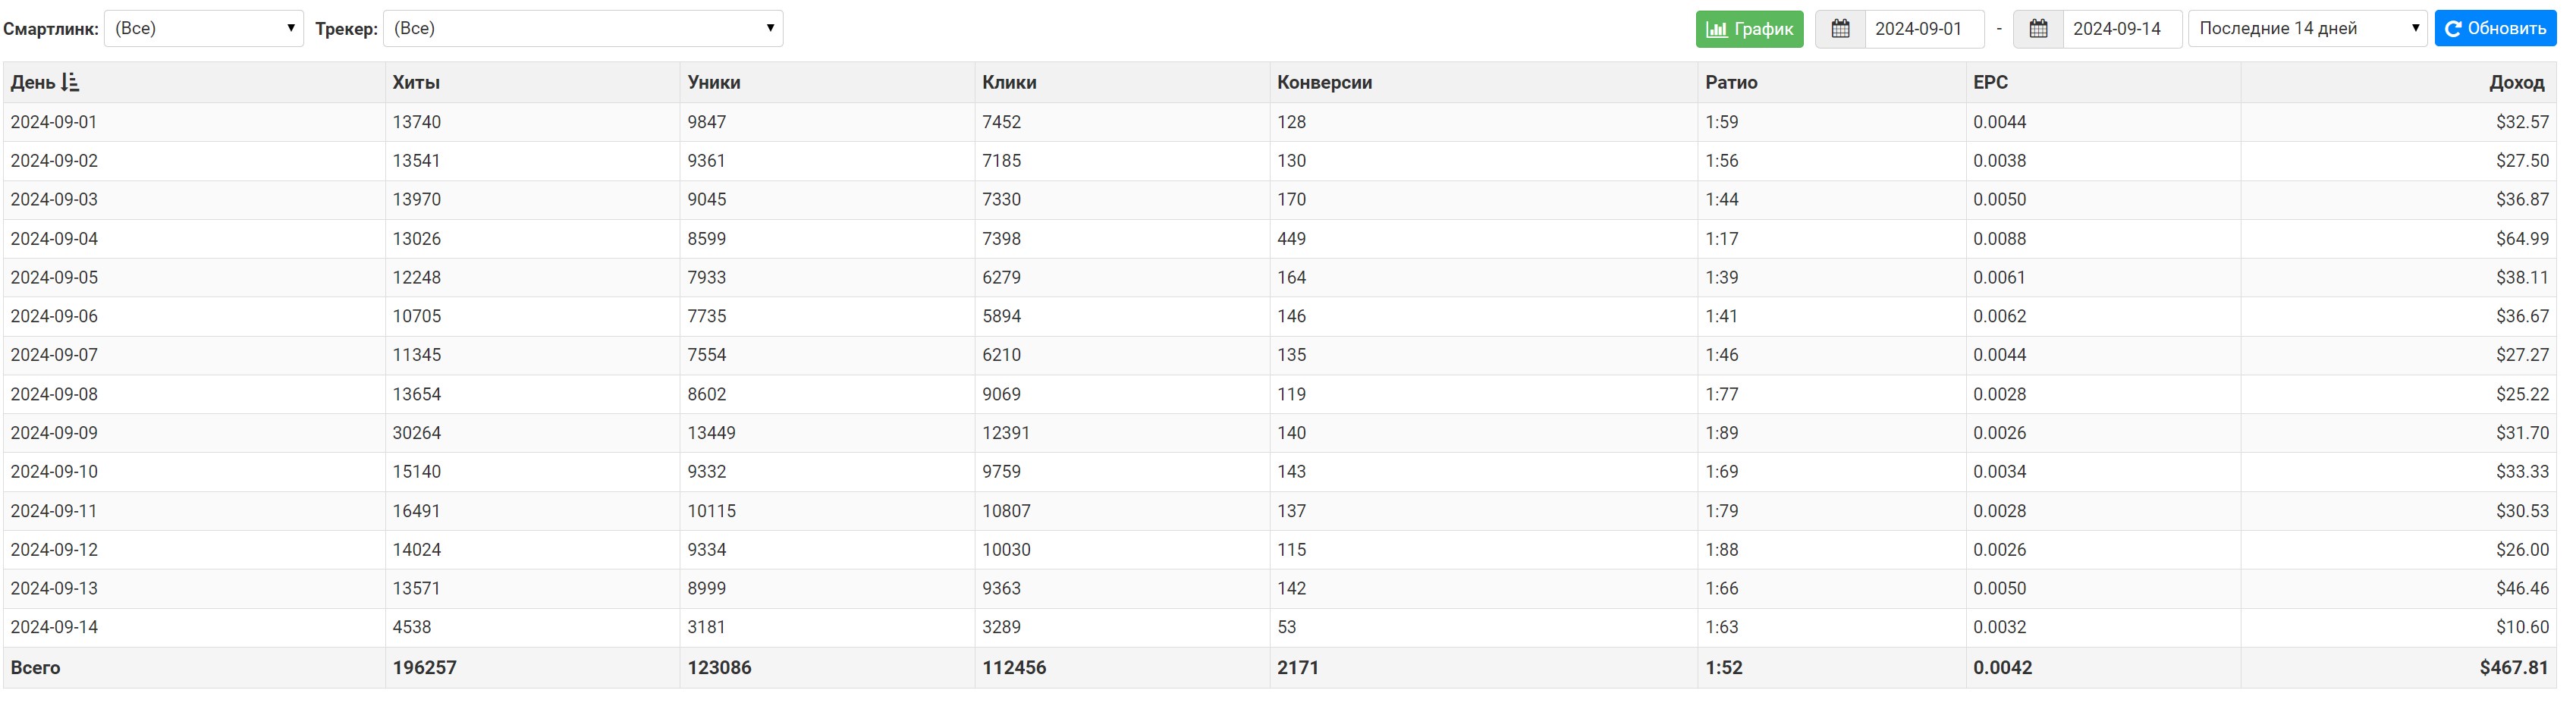Sort by the Уники column header

(714, 83)
